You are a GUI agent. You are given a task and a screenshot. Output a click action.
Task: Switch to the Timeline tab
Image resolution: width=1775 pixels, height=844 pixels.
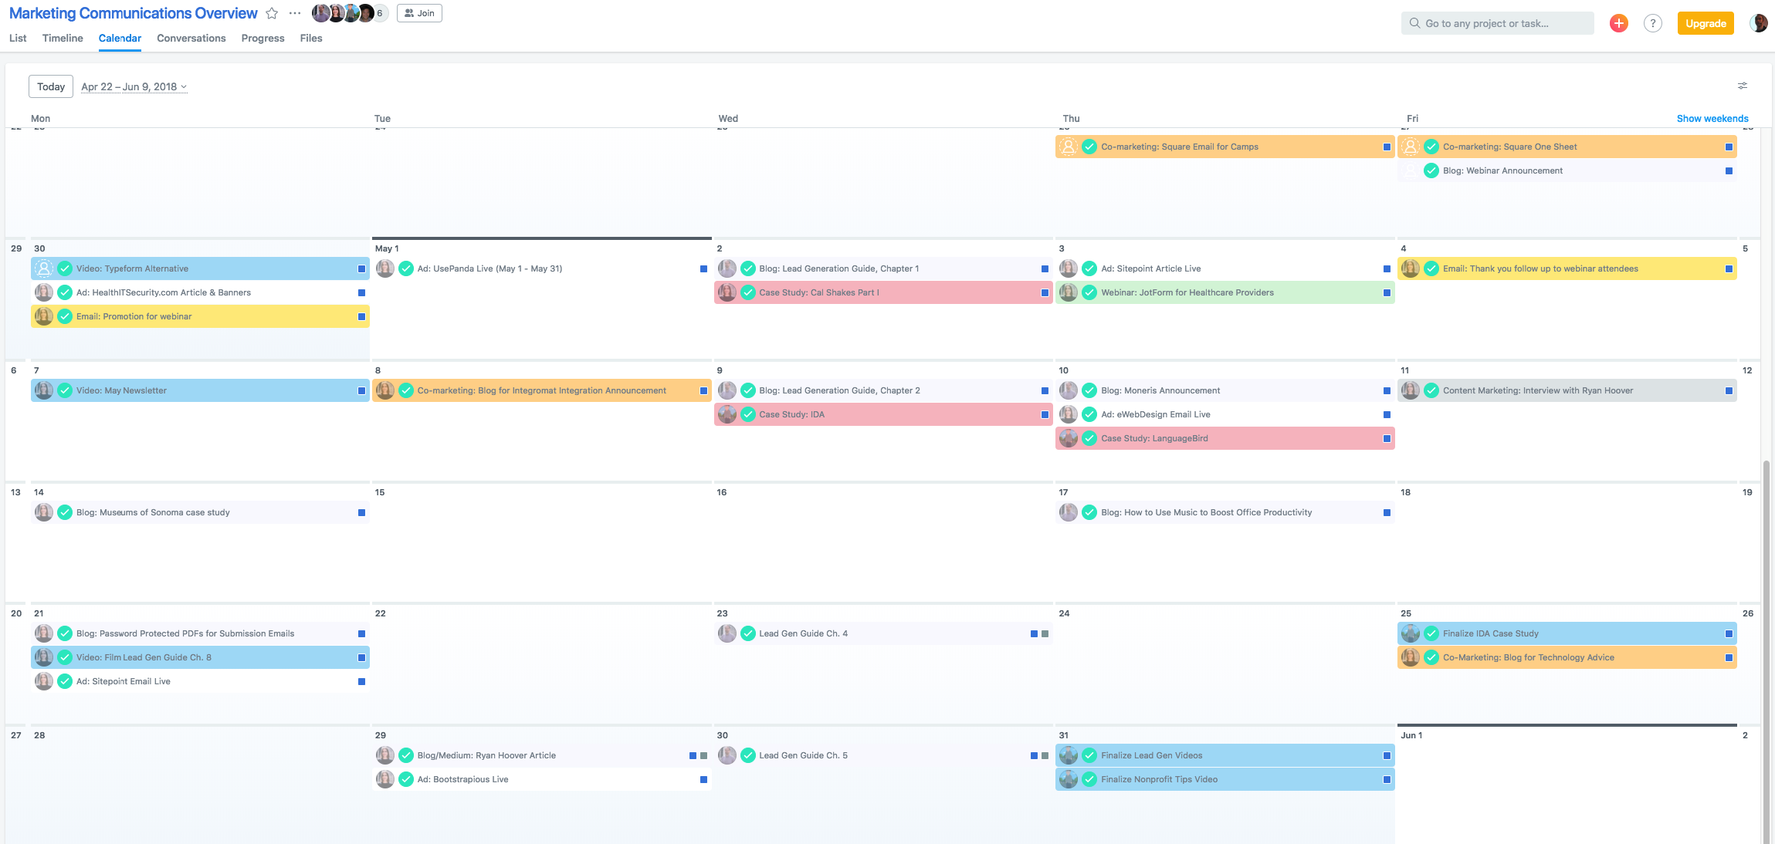coord(63,38)
